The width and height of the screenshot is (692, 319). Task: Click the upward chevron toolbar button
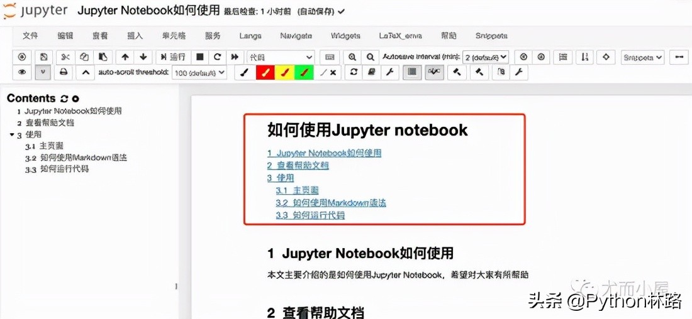pyautogui.click(x=86, y=72)
